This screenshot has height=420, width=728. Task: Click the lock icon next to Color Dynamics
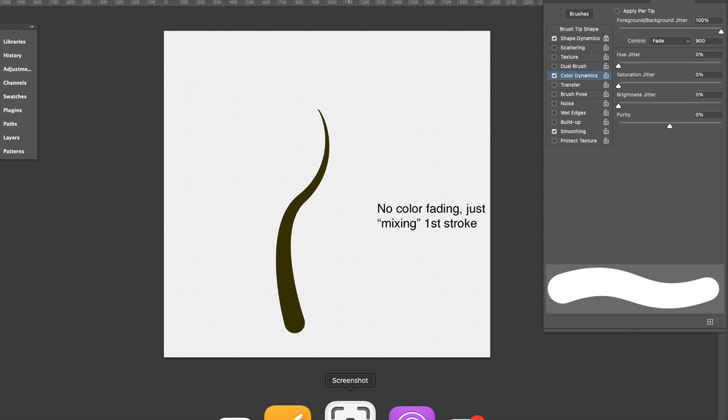pyautogui.click(x=606, y=76)
